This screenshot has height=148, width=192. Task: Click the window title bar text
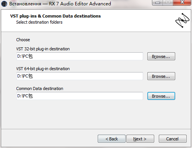[x=60, y=4]
